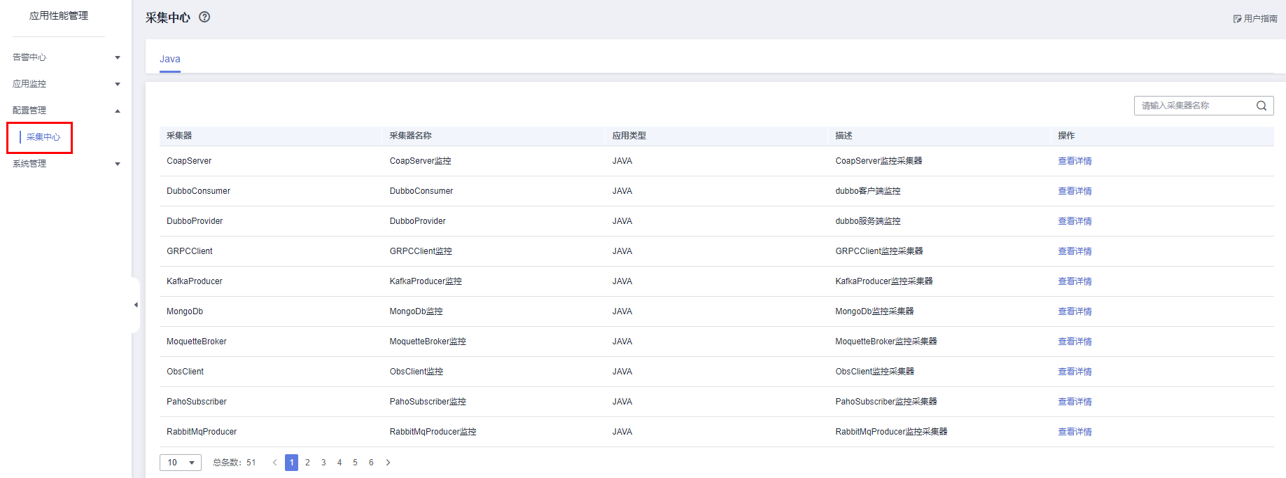The image size is (1286, 478).
Task: Expand the 告警中心 menu
Action: click(x=67, y=57)
